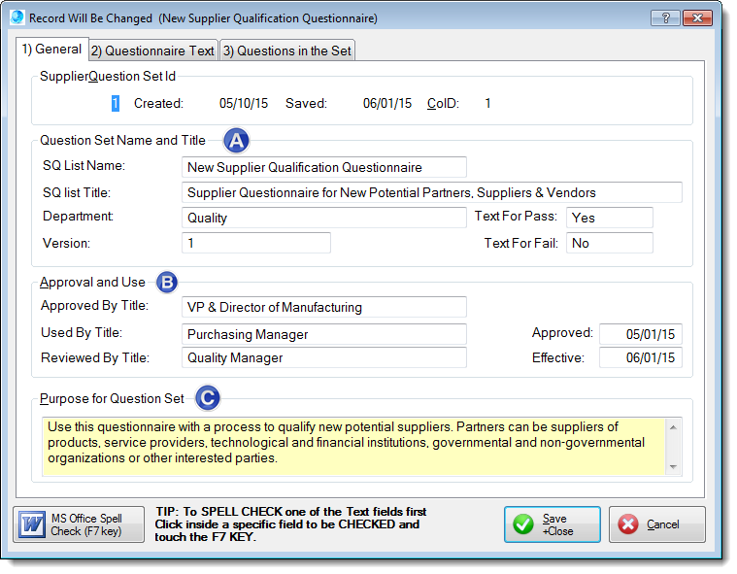Click the Department field containing Quality
This screenshot has width=737, height=574.
coord(323,218)
